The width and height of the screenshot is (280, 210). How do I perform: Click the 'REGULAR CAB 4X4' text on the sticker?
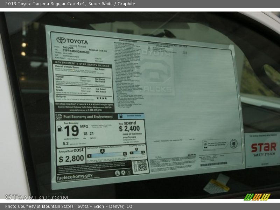(x=98, y=50)
